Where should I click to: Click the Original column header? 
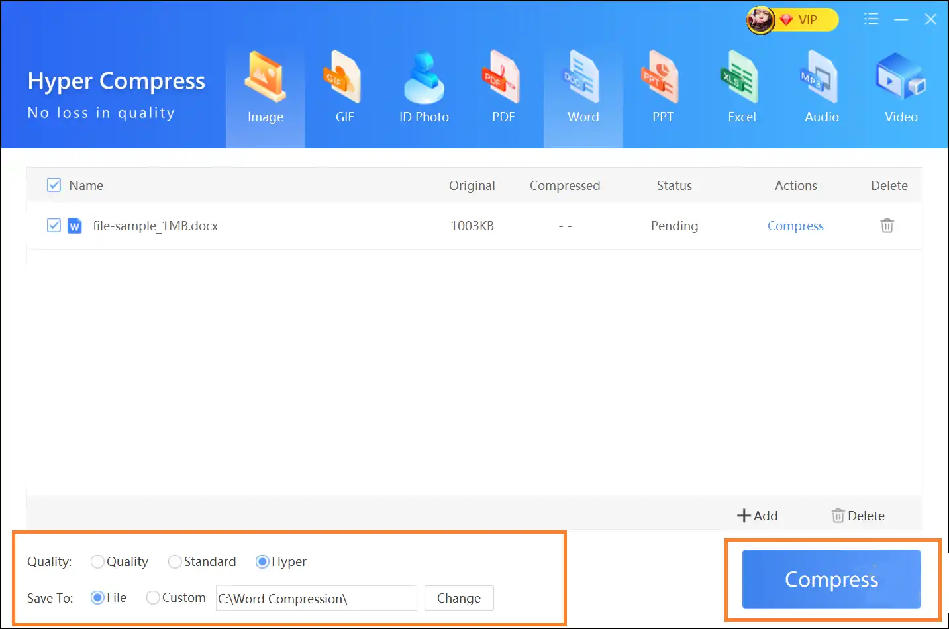tap(472, 185)
